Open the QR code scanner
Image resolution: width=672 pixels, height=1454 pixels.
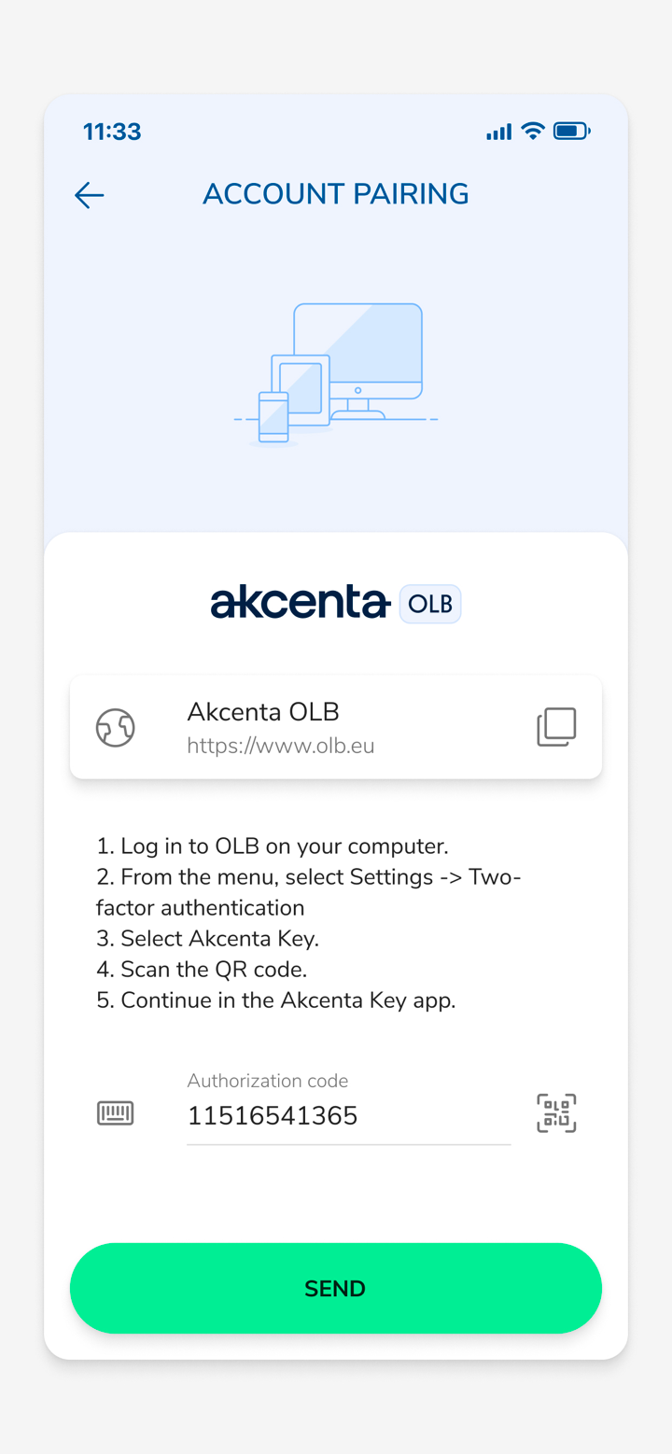coord(556,1113)
